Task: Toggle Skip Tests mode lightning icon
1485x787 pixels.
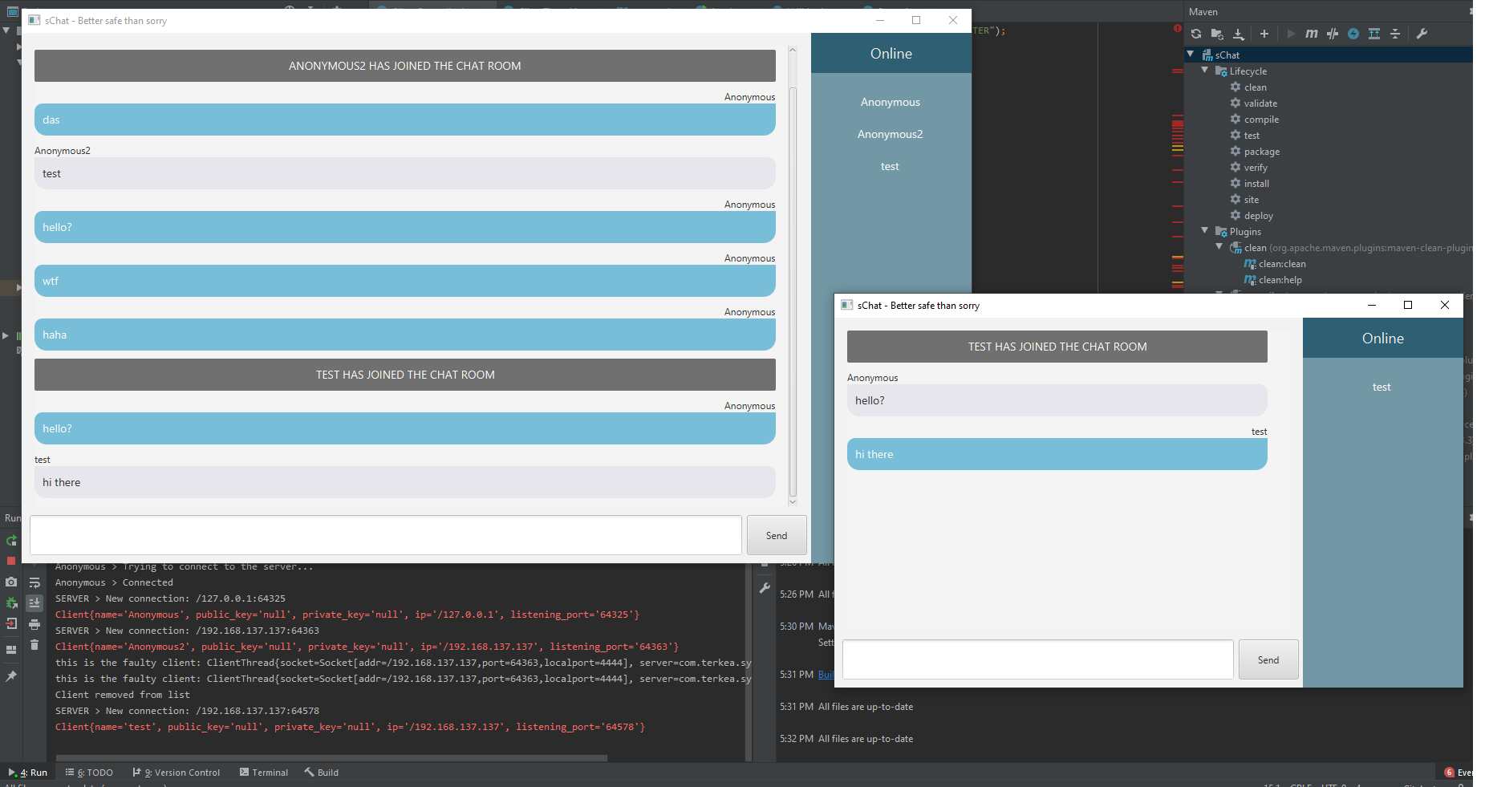Action: pyautogui.click(x=1353, y=34)
